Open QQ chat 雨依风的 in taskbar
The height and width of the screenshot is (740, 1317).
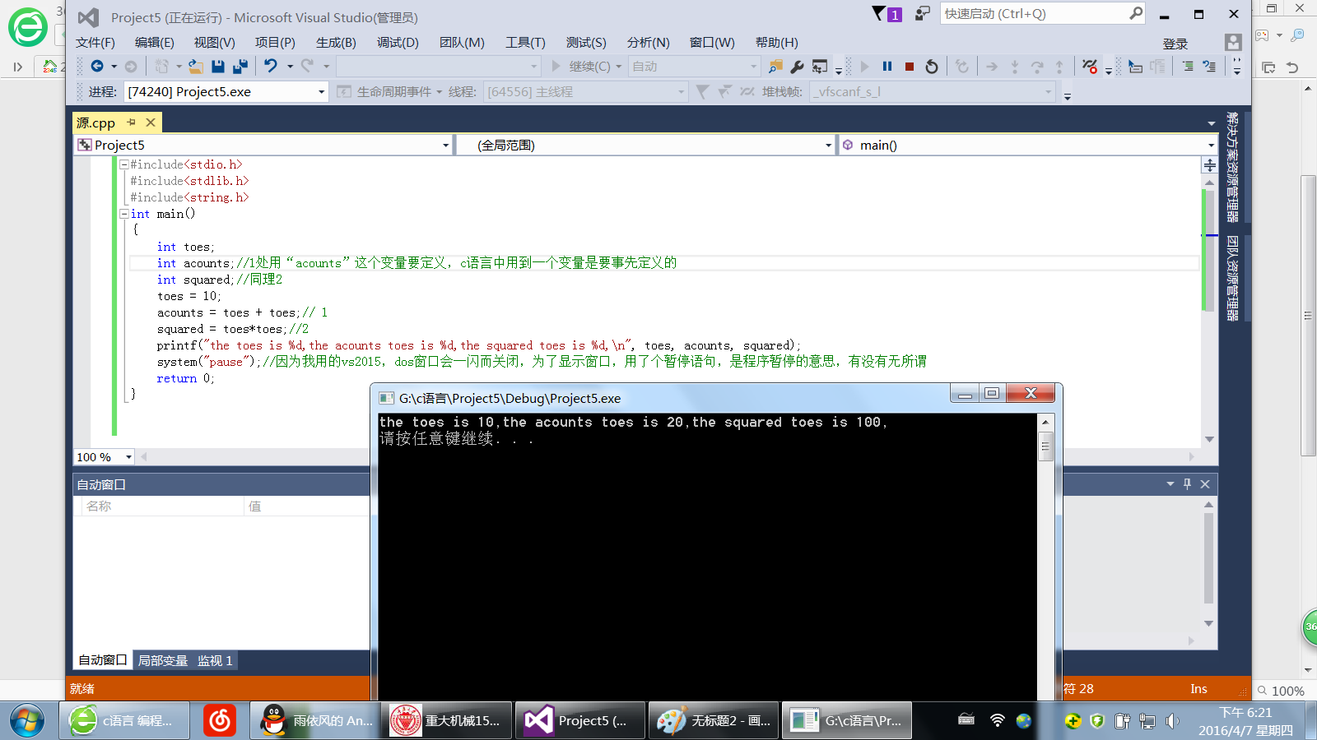tap(315, 721)
